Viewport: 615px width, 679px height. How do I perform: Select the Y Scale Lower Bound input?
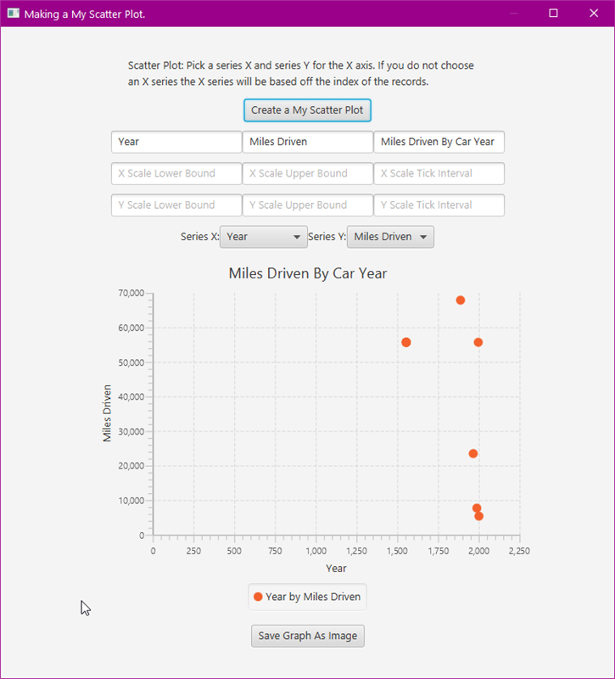176,205
